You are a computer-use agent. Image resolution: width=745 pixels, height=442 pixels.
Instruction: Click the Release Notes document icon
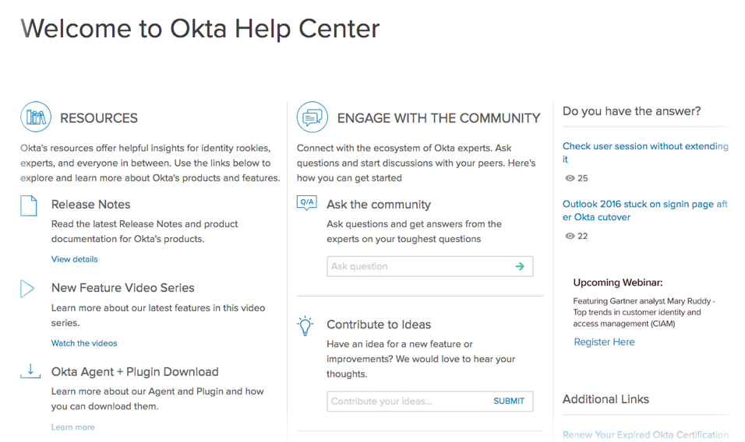(29, 205)
